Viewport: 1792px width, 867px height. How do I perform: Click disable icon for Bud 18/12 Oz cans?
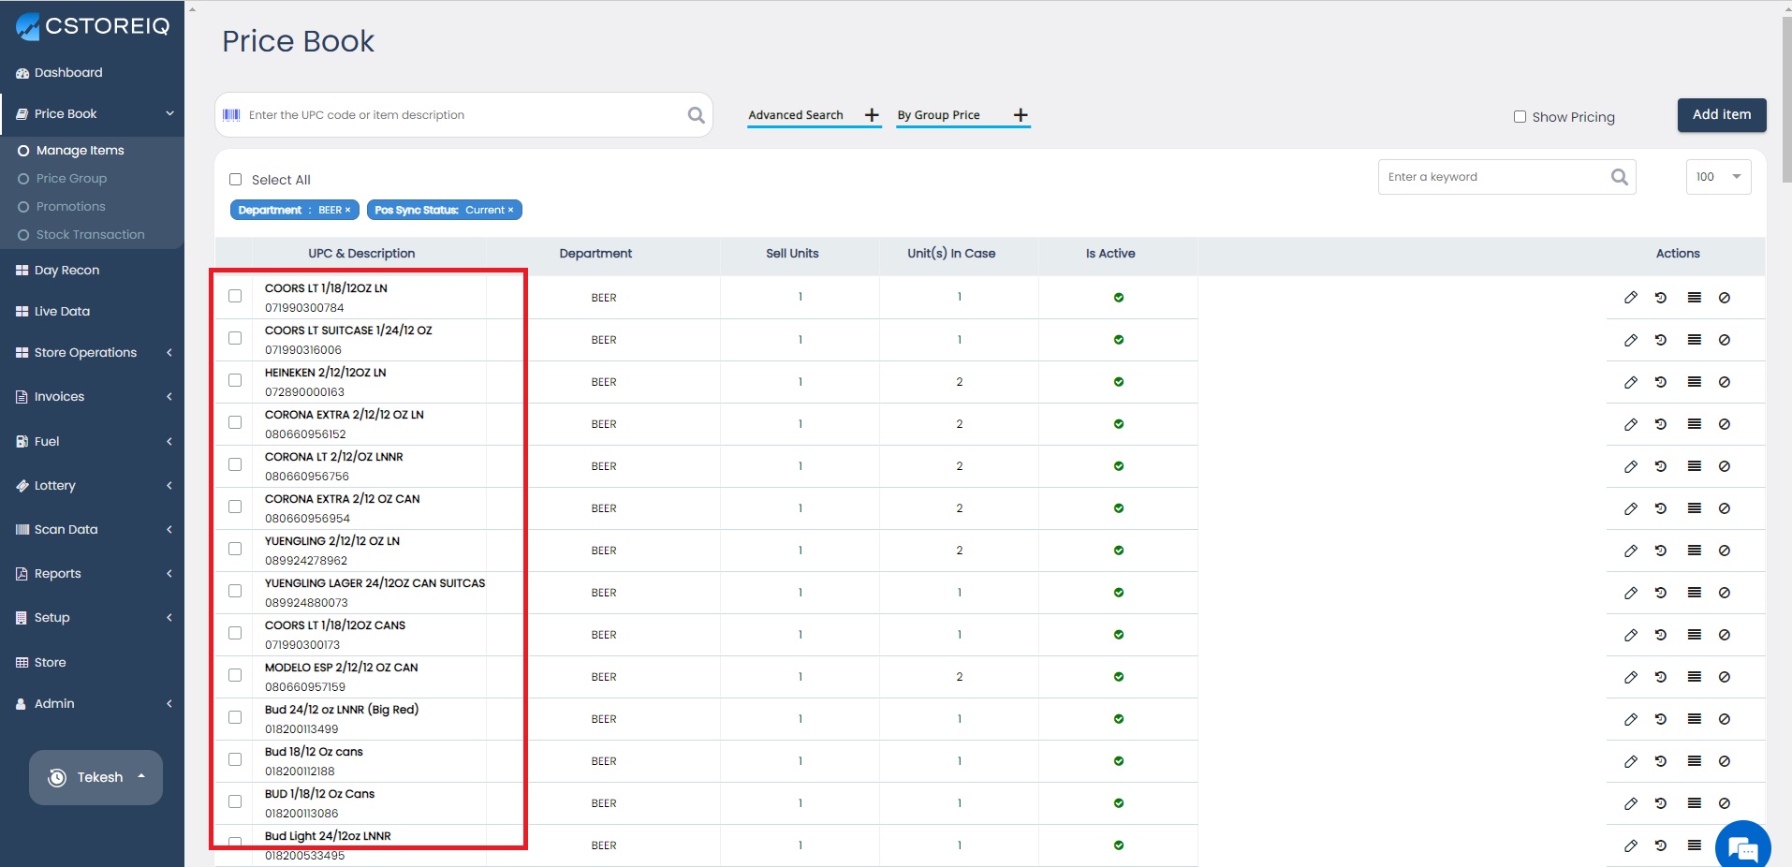tap(1725, 761)
